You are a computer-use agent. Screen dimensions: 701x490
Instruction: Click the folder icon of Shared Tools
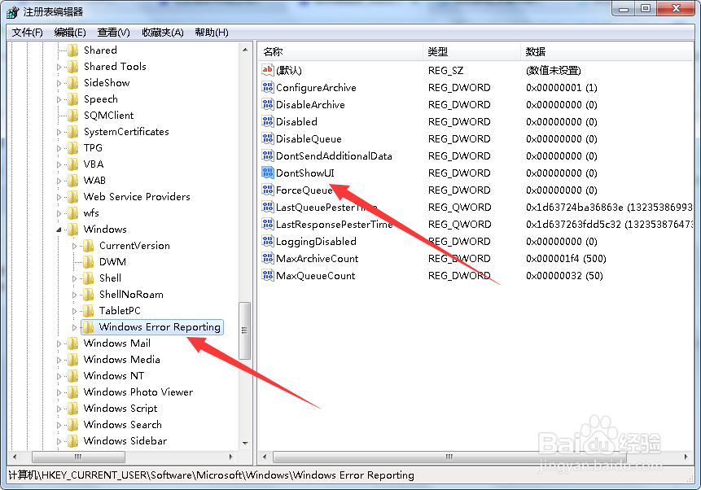73,67
